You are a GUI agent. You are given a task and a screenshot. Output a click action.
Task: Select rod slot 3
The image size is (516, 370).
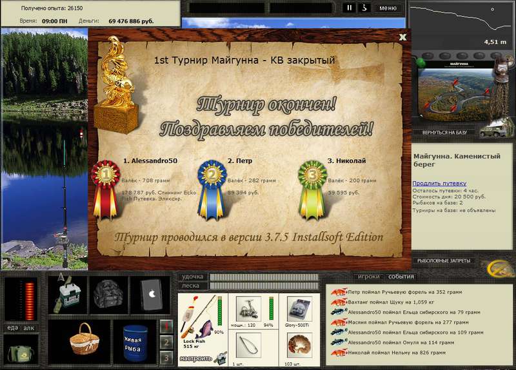166,358
